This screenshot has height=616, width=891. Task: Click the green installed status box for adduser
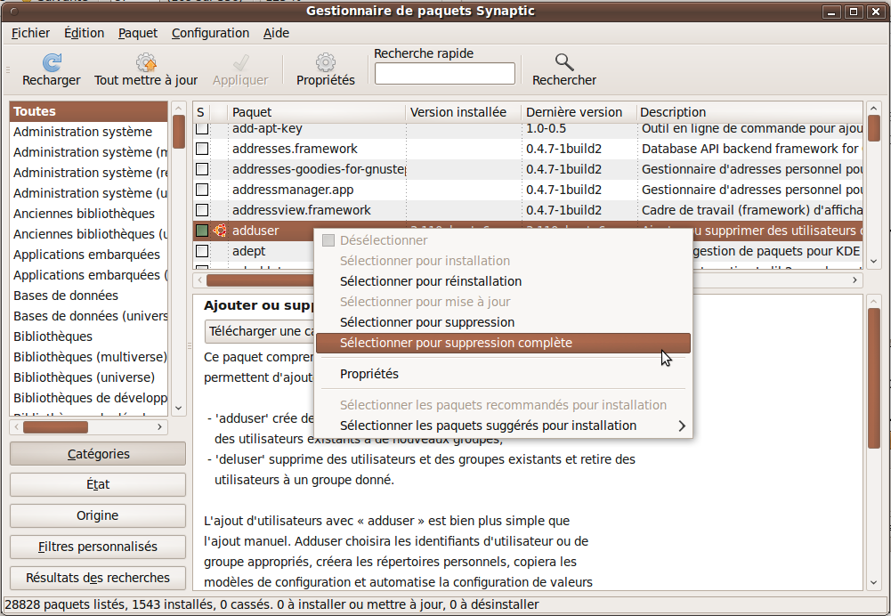202,231
